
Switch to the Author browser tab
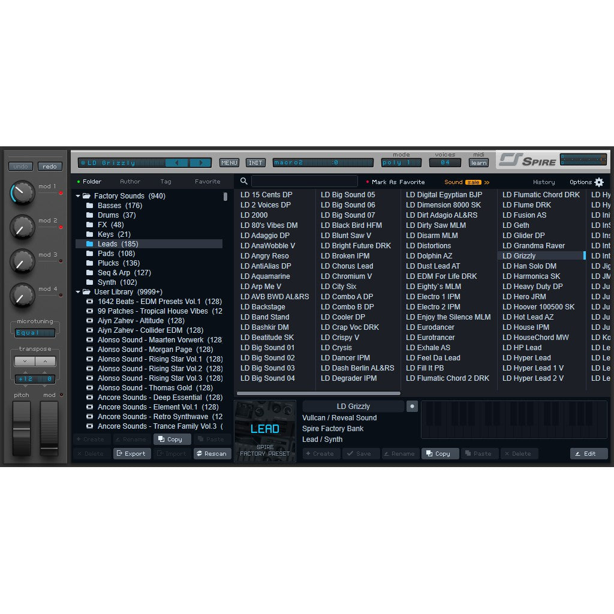point(130,181)
